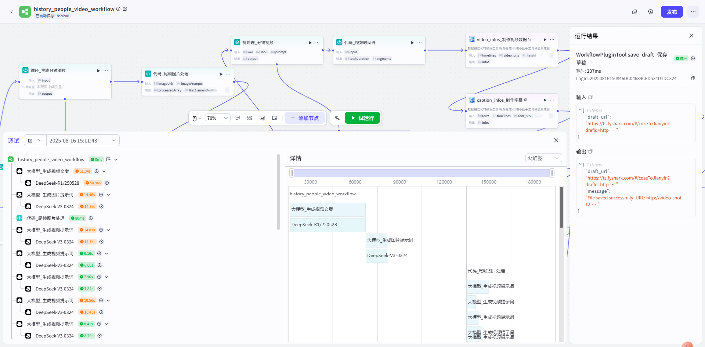Locate DeepSeek-R1/250528 node via target icon
705x347 pixels.
tap(107, 183)
